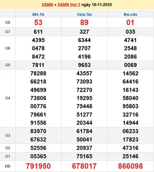Screen dimensions: 154x172
Task: Click Bạc Liêu G8 number 01
Action: point(130,23)
